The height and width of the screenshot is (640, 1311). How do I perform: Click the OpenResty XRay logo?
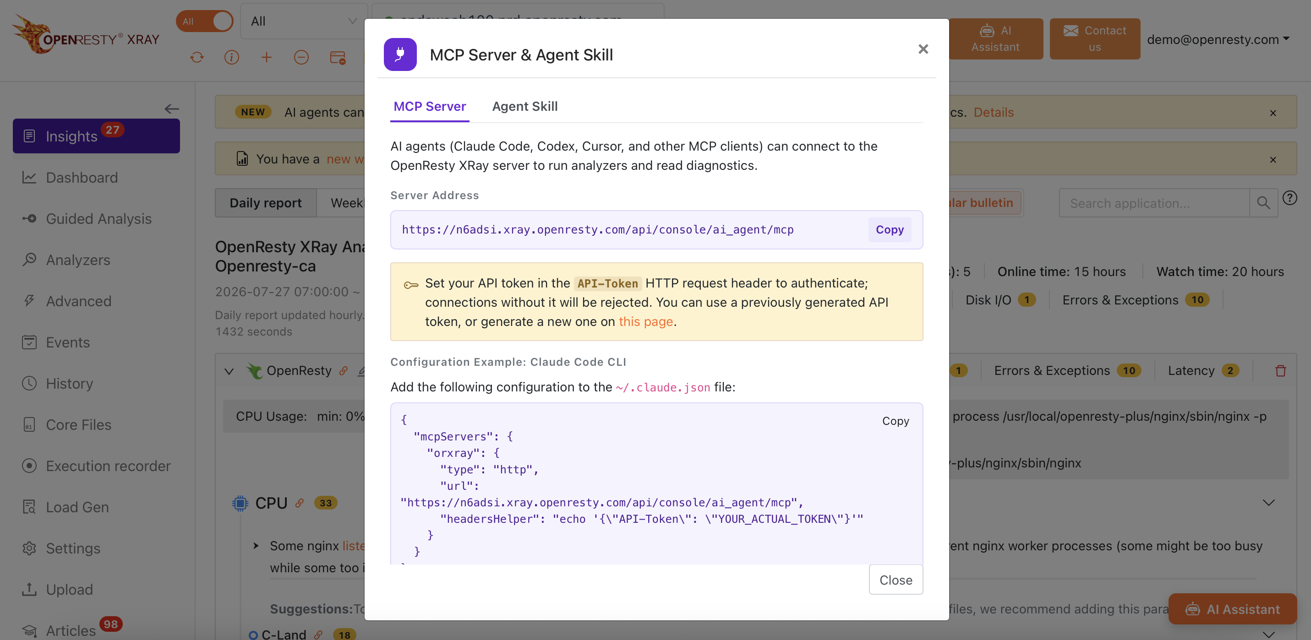coord(86,35)
